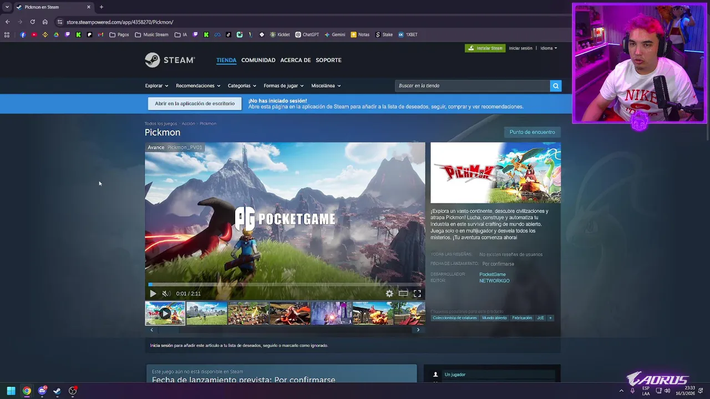Open the SOPORTE page
The image size is (710, 399).
coord(328,60)
